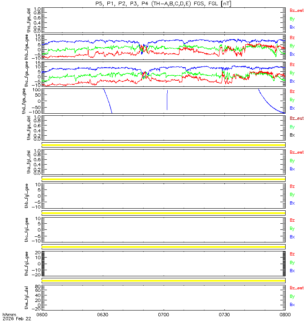Screen dimensions: 306x326
Task: Click the 0600 time axis label
Action: tap(42, 315)
